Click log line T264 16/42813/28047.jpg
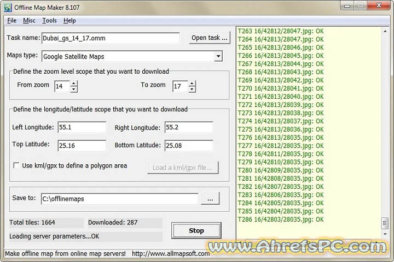Image resolution: width=394 pixels, height=262 pixels. click(281, 39)
